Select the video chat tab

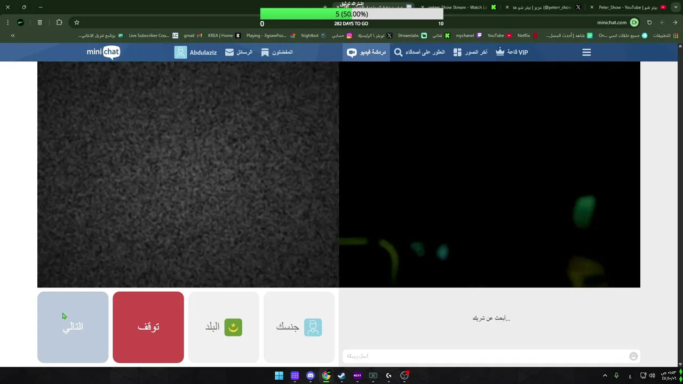click(366, 52)
